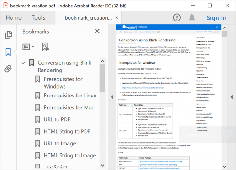Click bookmark icon beside Prerequisites for Mac

tap(37, 108)
